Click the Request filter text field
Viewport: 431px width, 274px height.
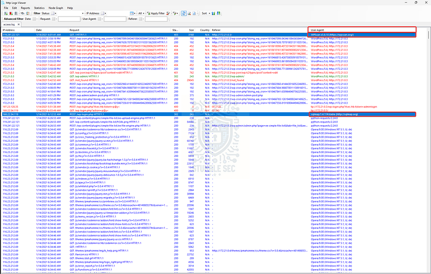pyautogui.click(x=69, y=19)
